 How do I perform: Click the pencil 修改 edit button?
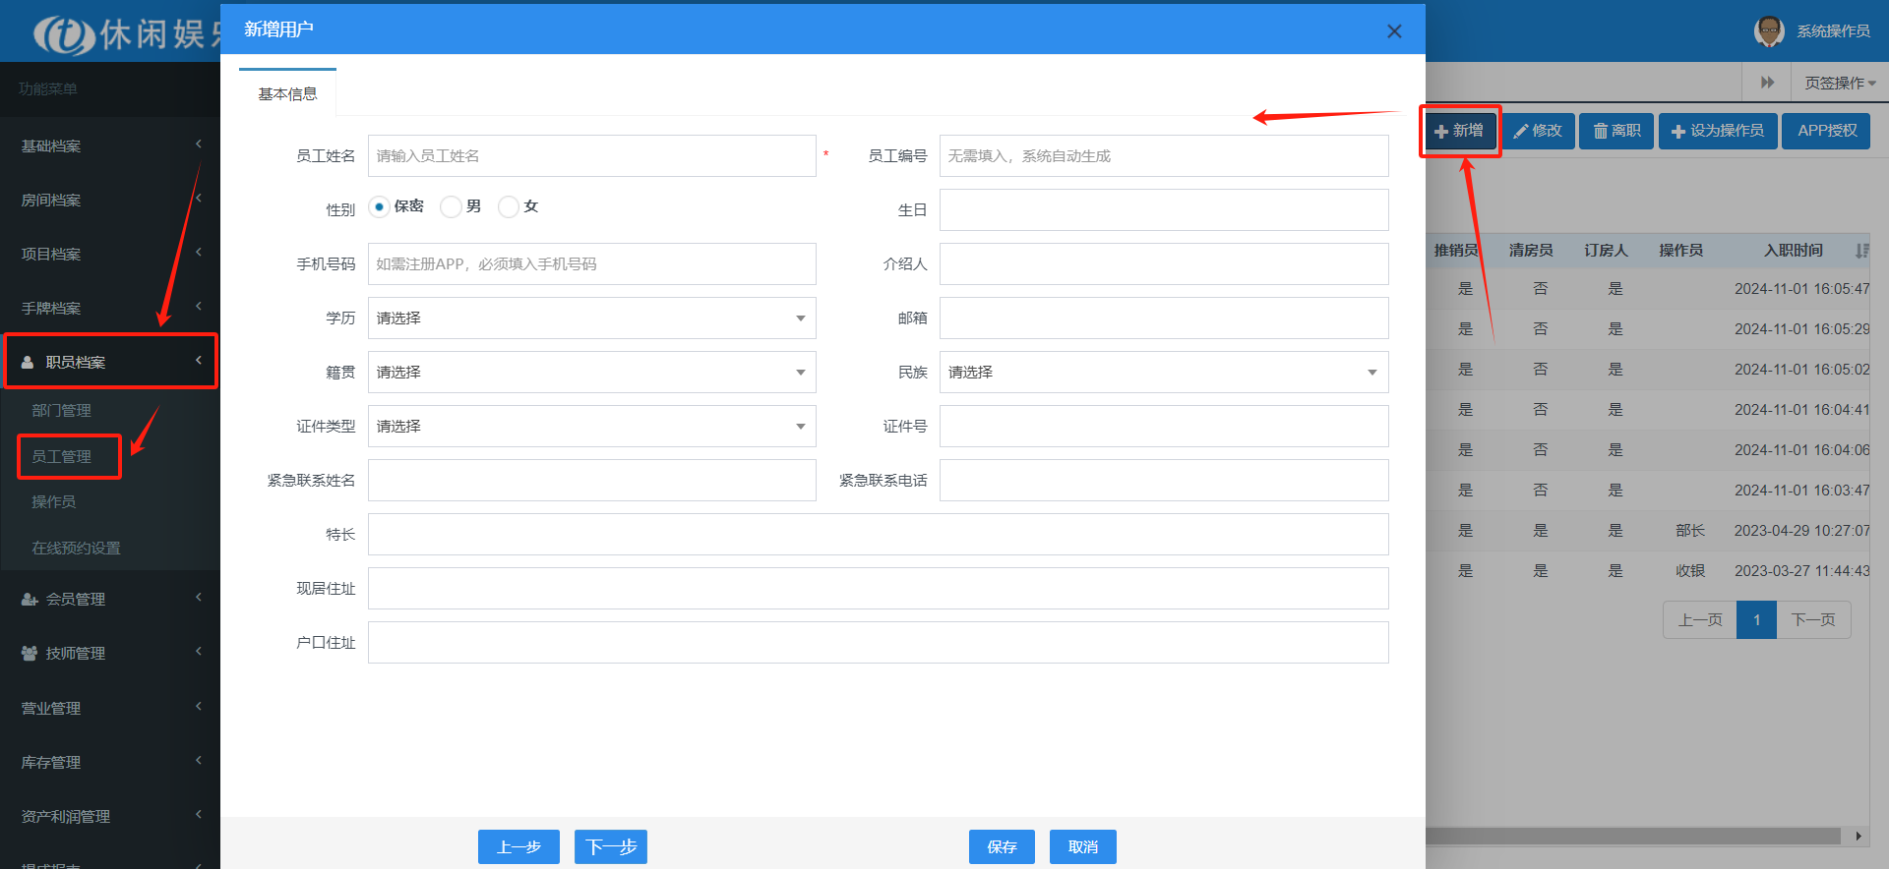click(x=1538, y=131)
